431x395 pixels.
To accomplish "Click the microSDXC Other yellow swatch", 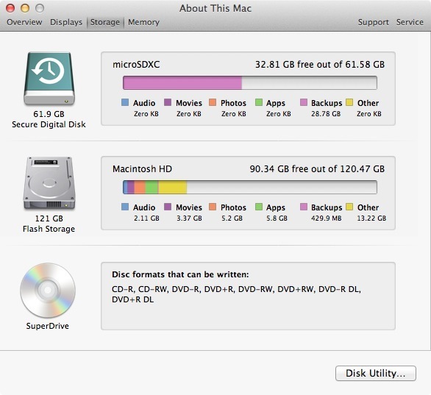I will tap(349, 102).
